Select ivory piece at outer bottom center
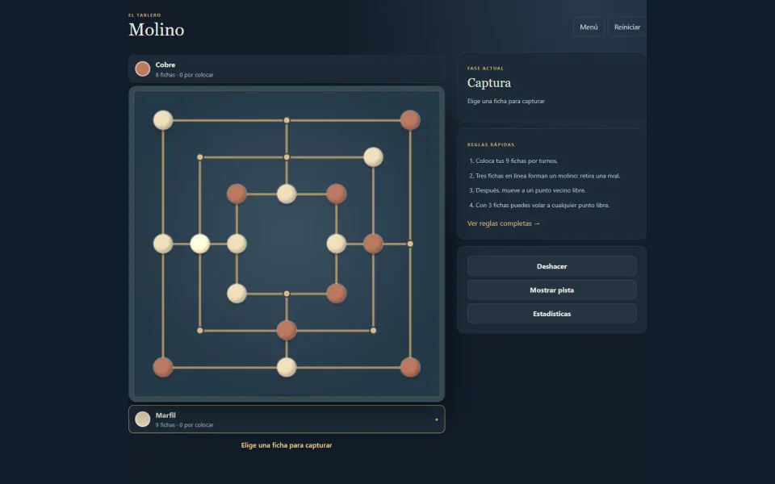Screen dimensions: 775x484 287,368
